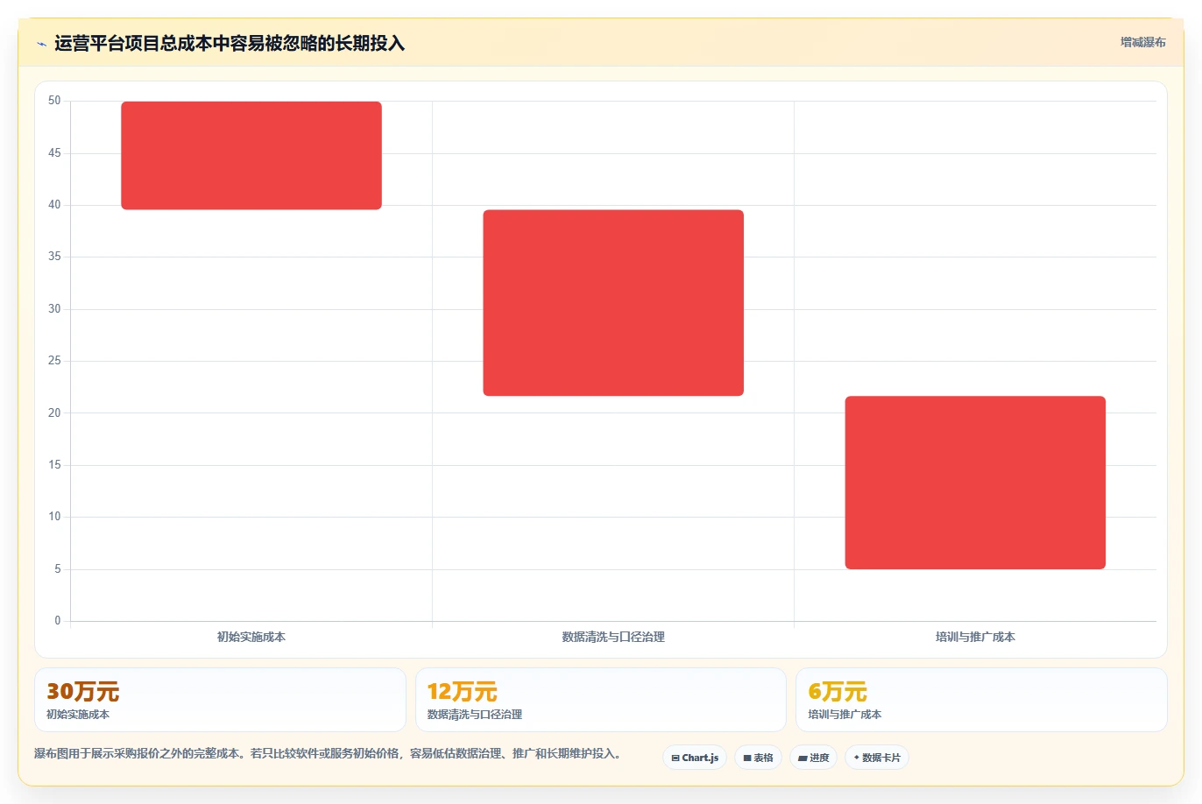Screen dimensions: 1202x804
Task: Open the 12万元 数据清洗与口径治理 card
Action: 600,700
